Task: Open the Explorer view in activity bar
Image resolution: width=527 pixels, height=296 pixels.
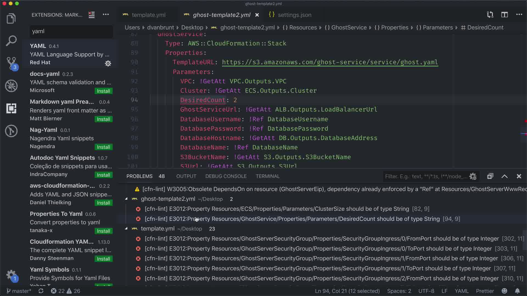Action: [x=11, y=19]
